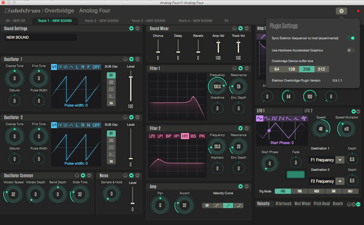The width and height of the screenshot is (364, 225).
Task: Set LFO Trig Mode to HALF
Action: [x=350, y=191]
